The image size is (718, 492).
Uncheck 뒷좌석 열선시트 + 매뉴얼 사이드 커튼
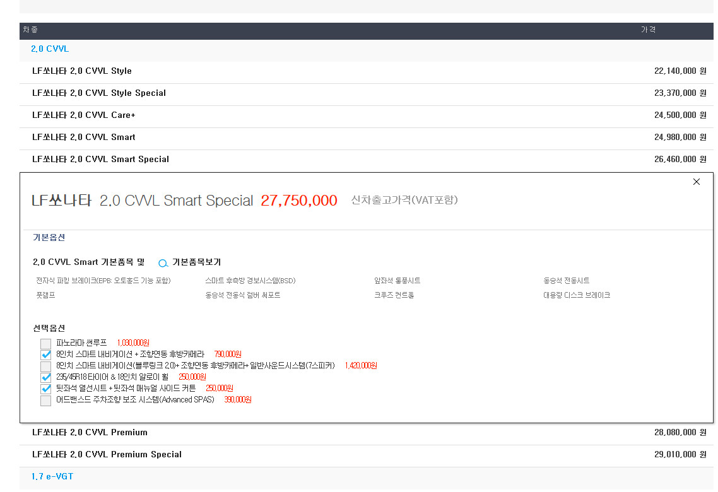click(46, 389)
